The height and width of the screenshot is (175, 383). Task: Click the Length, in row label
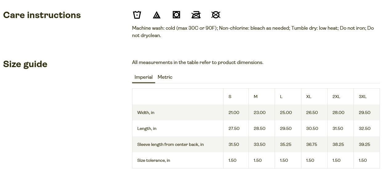(147, 128)
